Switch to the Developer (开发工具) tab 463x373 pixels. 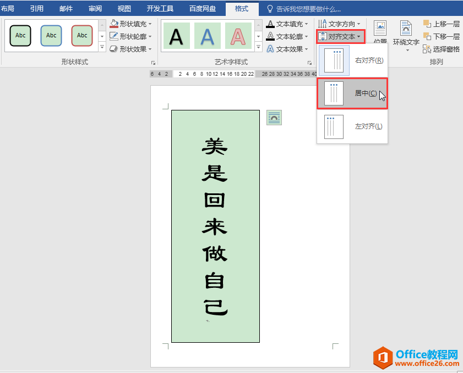coord(160,9)
